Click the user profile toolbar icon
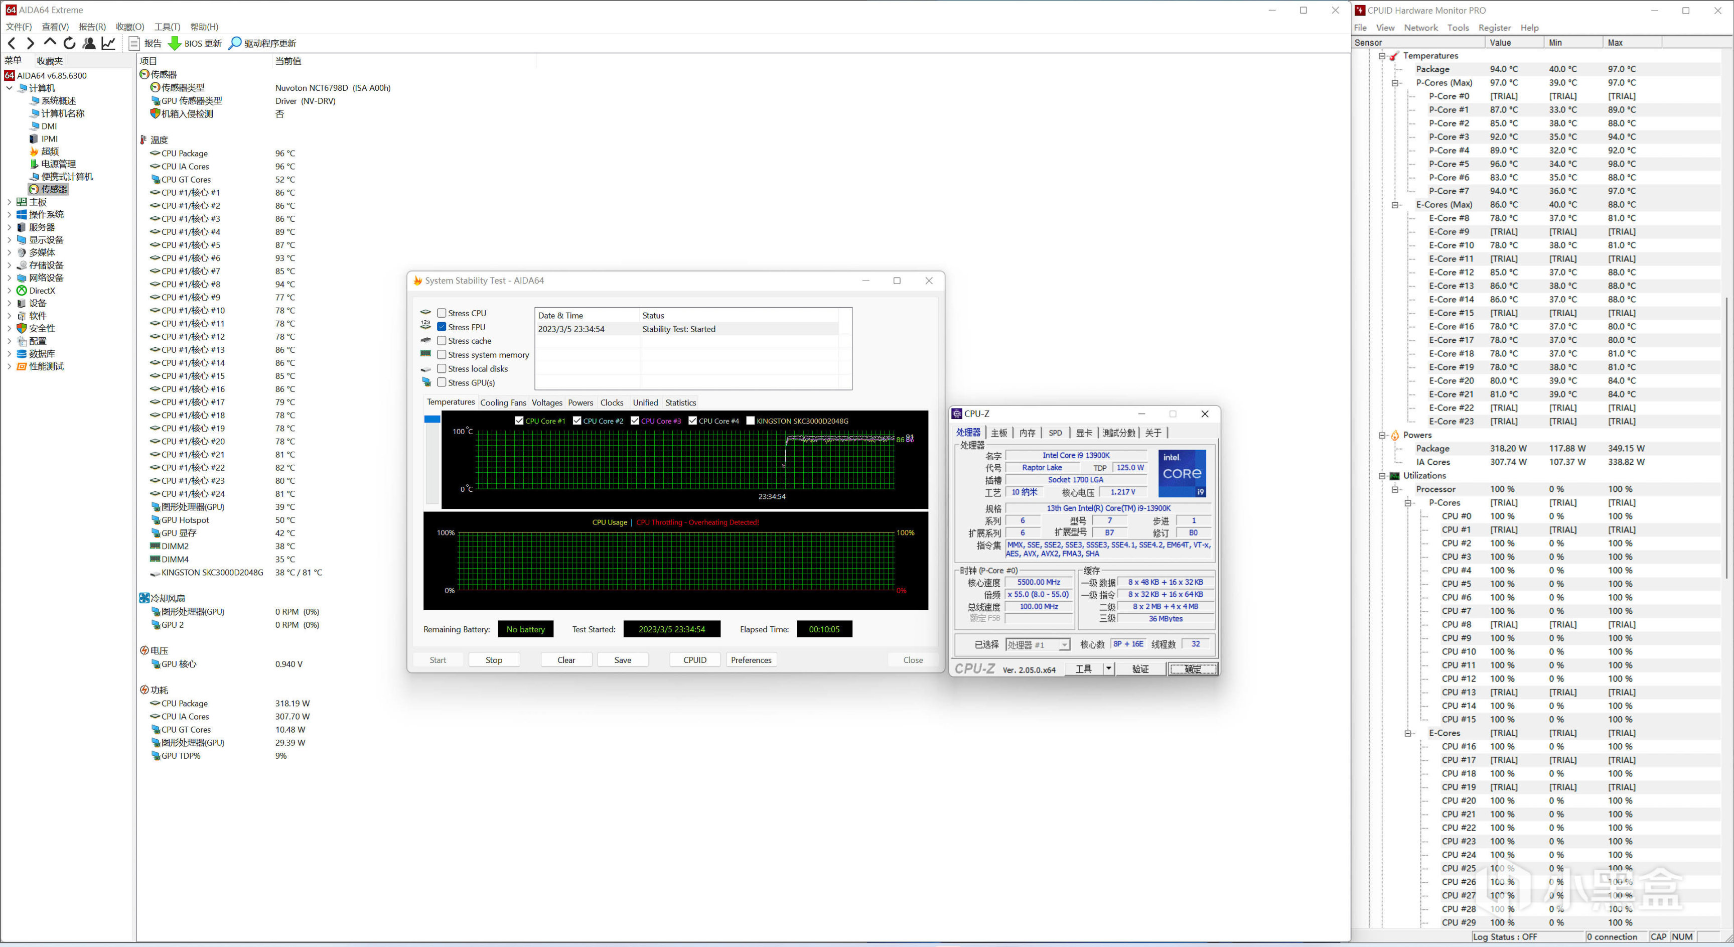This screenshot has width=1734, height=947. [x=89, y=43]
